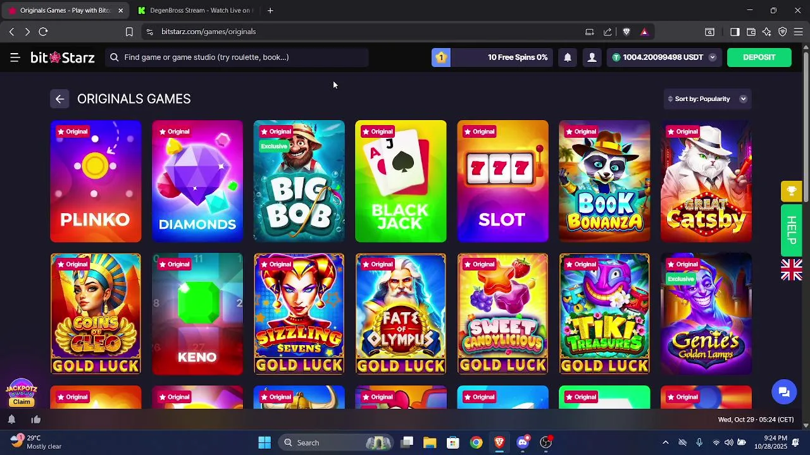Expand the Sort by Popularity dropdown
The height and width of the screenshot is (455, 810).
708,99
